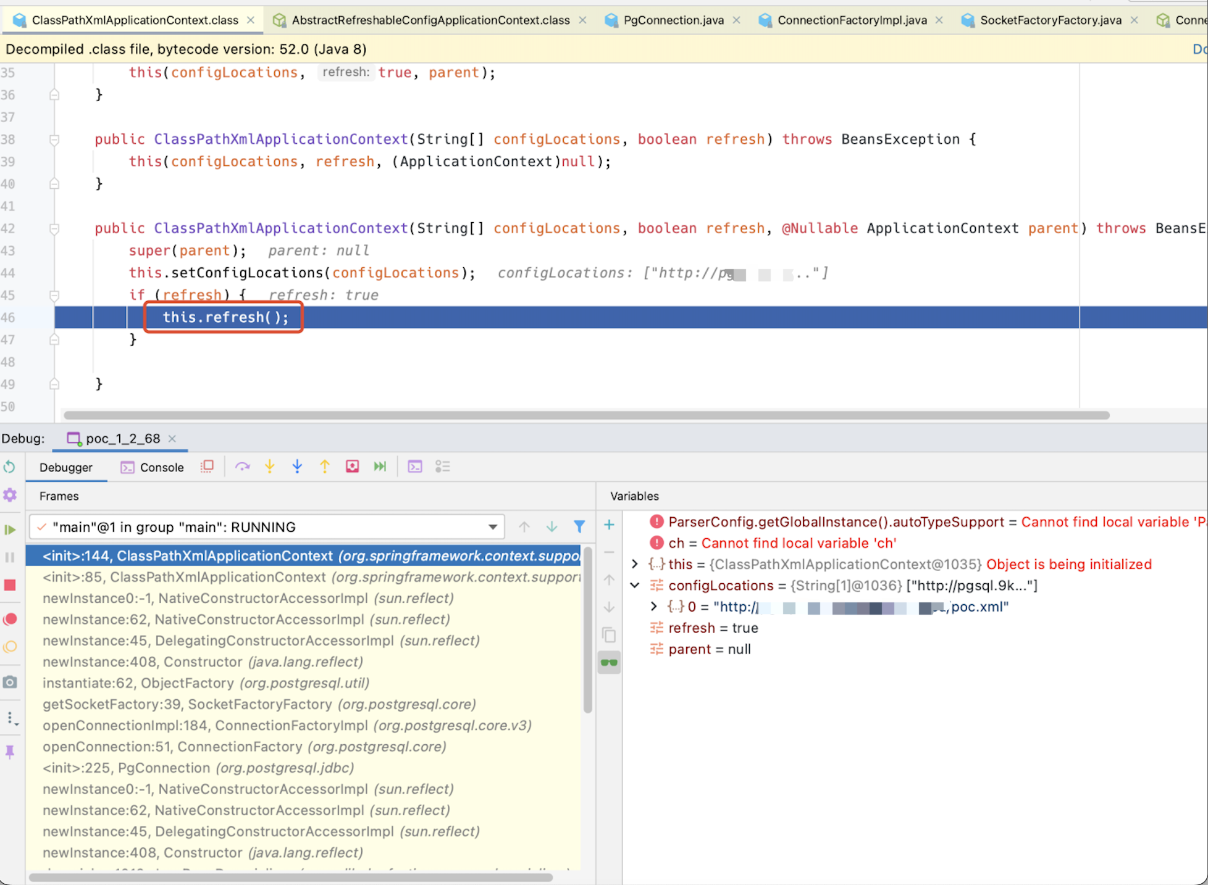Click the pin tab icon
Viewport: 1208px width, 885px height.
tap(10, 752)
